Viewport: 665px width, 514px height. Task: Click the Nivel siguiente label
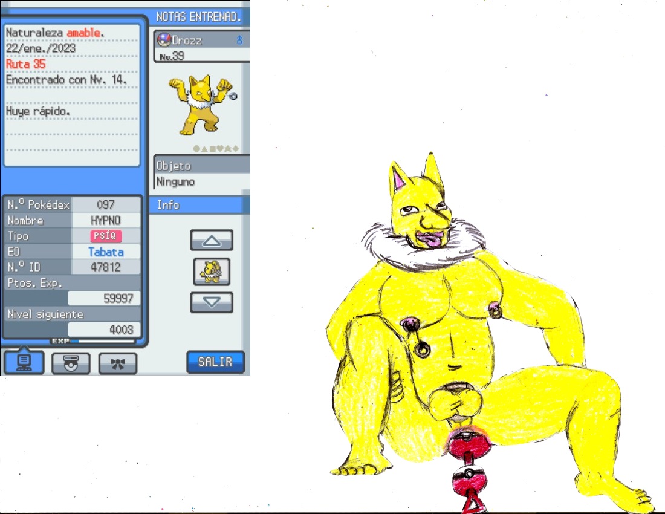[45, 314]
